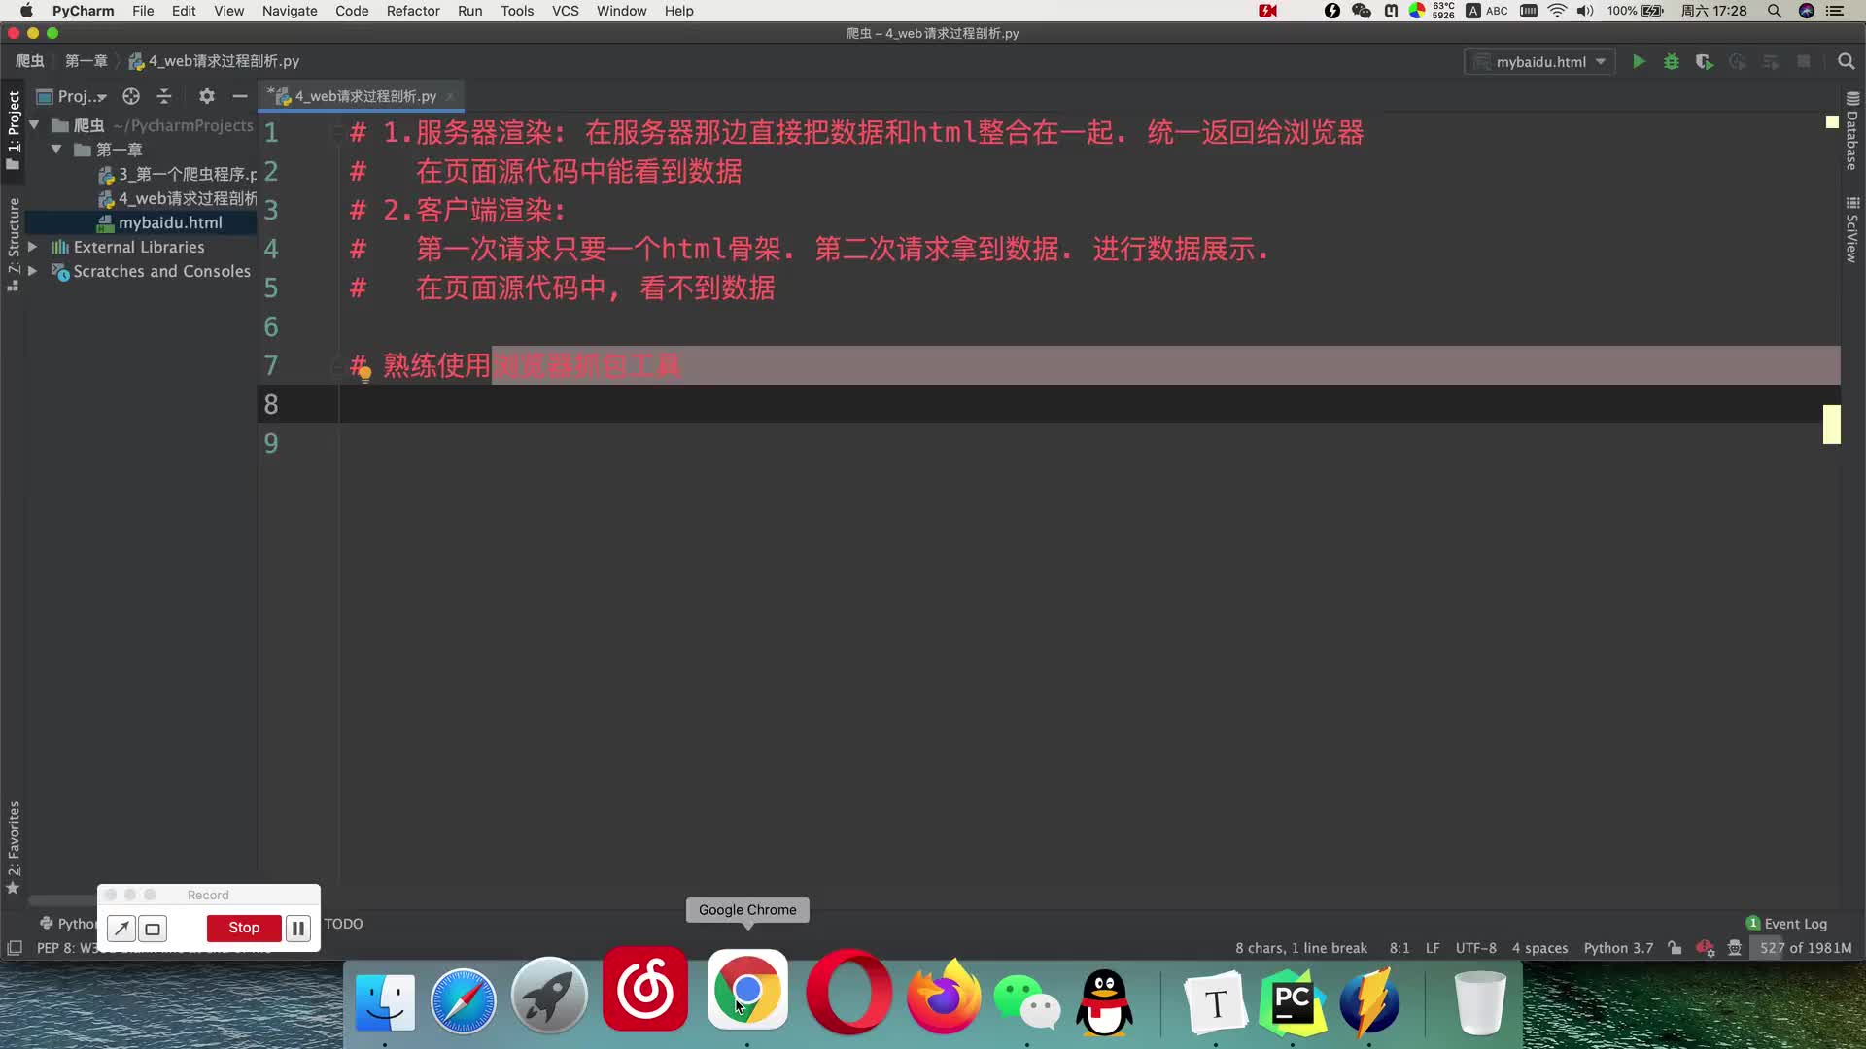The image size is (1866, 1049).
Task: Open the Stop recording button
Action: 244,928
